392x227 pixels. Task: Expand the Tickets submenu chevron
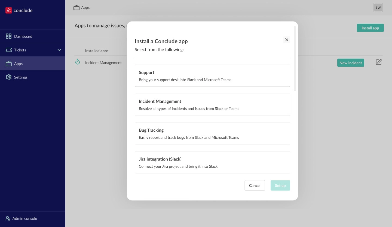coord(59,50)
